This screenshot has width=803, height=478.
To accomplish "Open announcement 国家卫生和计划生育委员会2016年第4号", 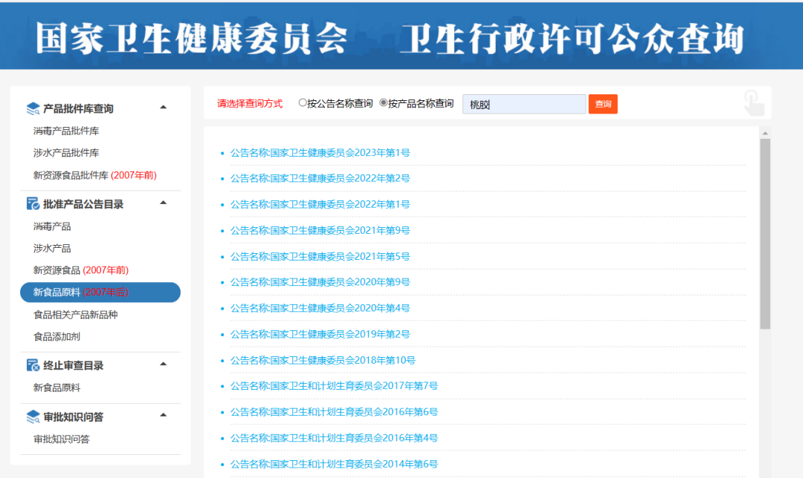I will (x=334, y=438).
